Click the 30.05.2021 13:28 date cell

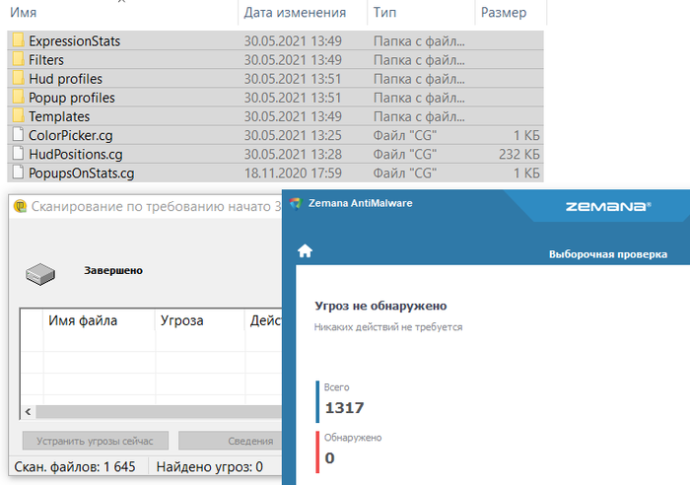click(x=293, y=155)
